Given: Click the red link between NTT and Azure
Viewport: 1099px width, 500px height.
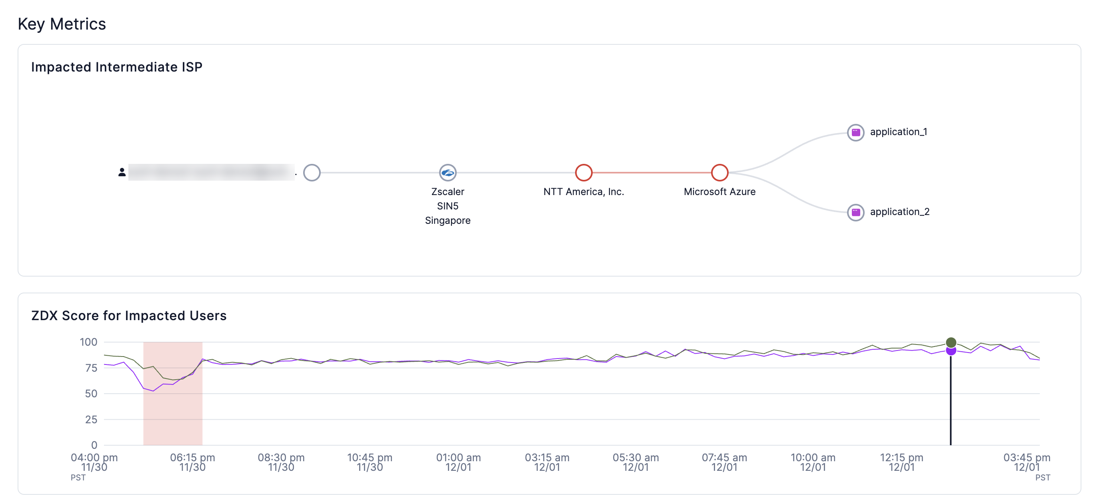Looking at the screenshot, I should (651, 173).
